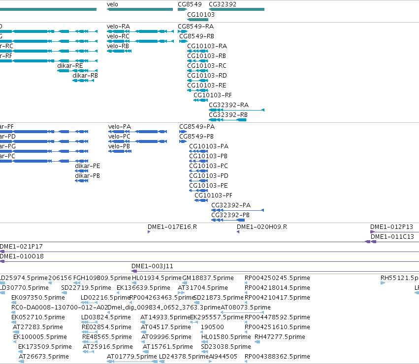Click the AT31704.5prime EST label
The height and width of the screenshot is (364, 419).
(x=203, y=288)
